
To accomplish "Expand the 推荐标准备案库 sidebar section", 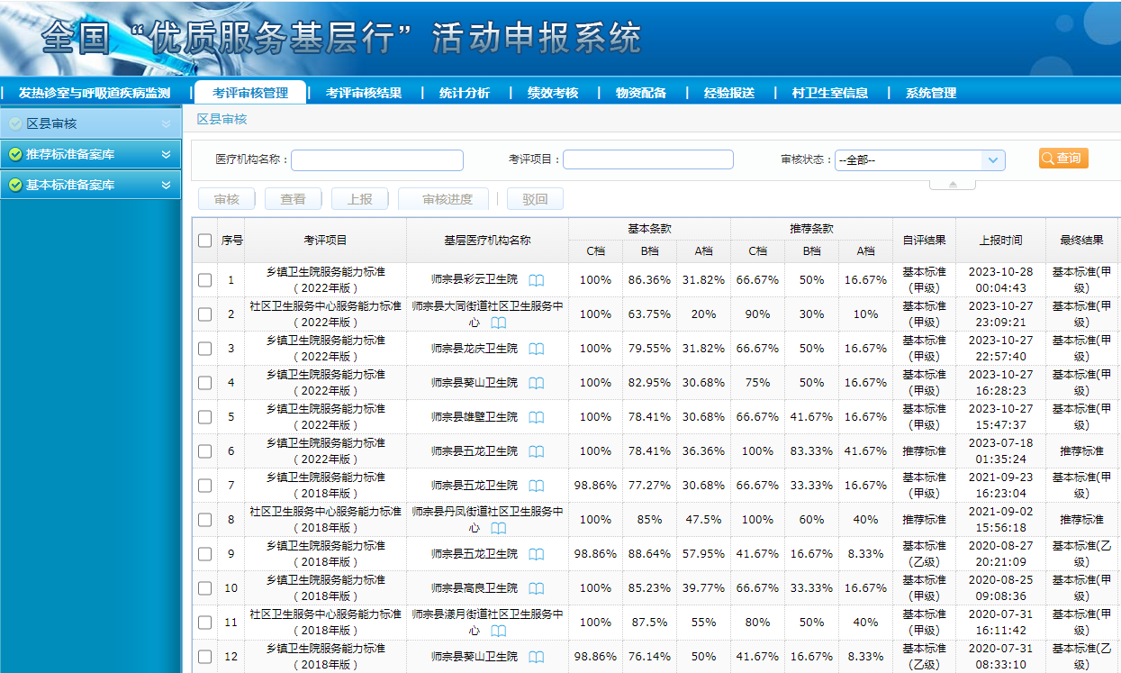I will (x=90, y=154).
